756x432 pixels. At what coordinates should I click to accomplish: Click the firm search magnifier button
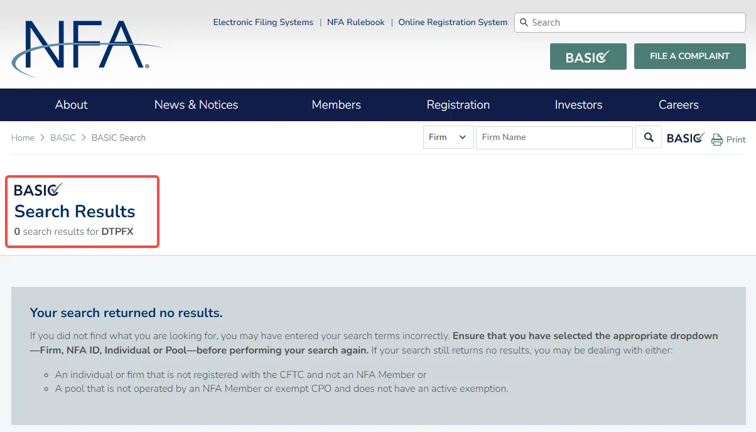pos(649,138)
